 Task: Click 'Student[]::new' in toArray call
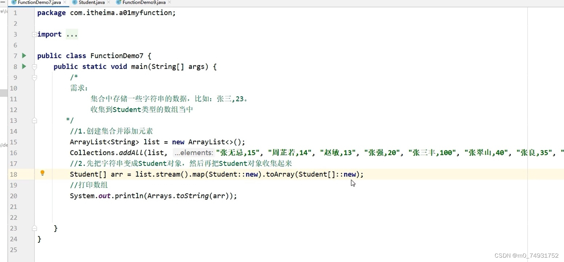(328, 174)
